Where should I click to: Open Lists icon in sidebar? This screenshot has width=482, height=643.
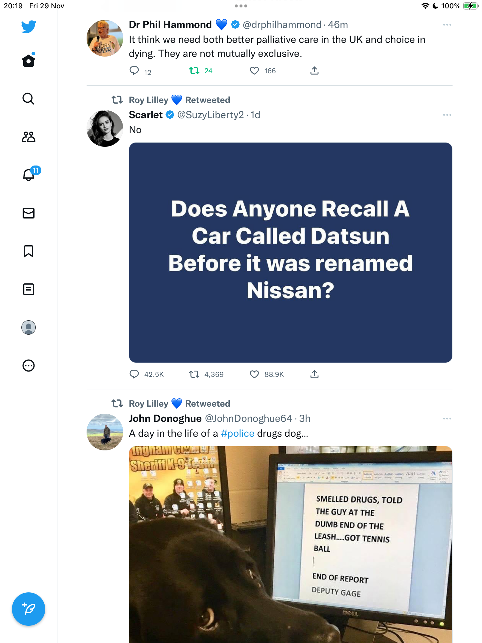29,289
